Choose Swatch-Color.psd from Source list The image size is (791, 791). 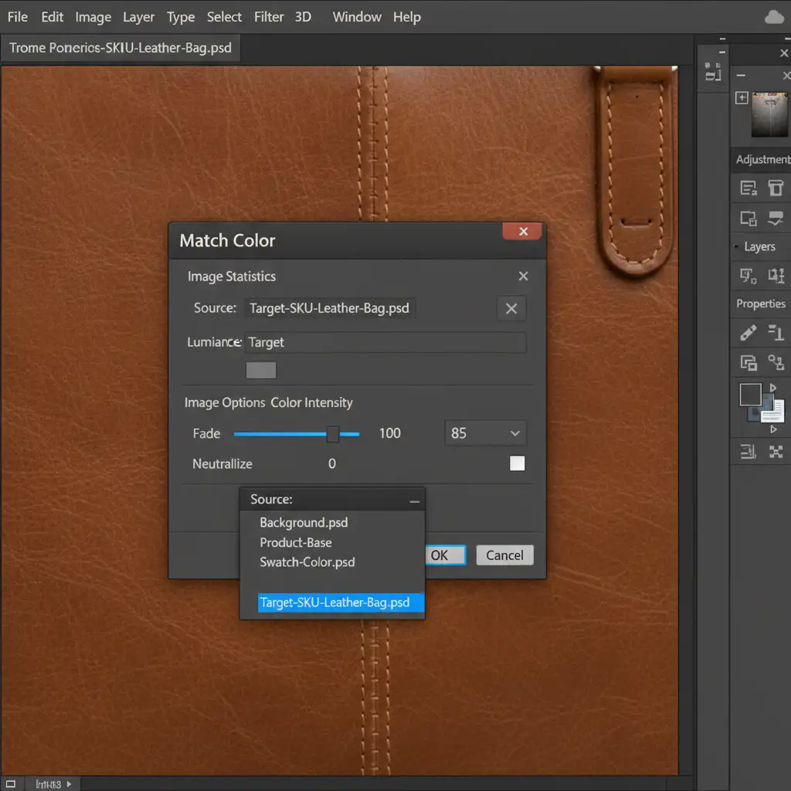point(307,562)
